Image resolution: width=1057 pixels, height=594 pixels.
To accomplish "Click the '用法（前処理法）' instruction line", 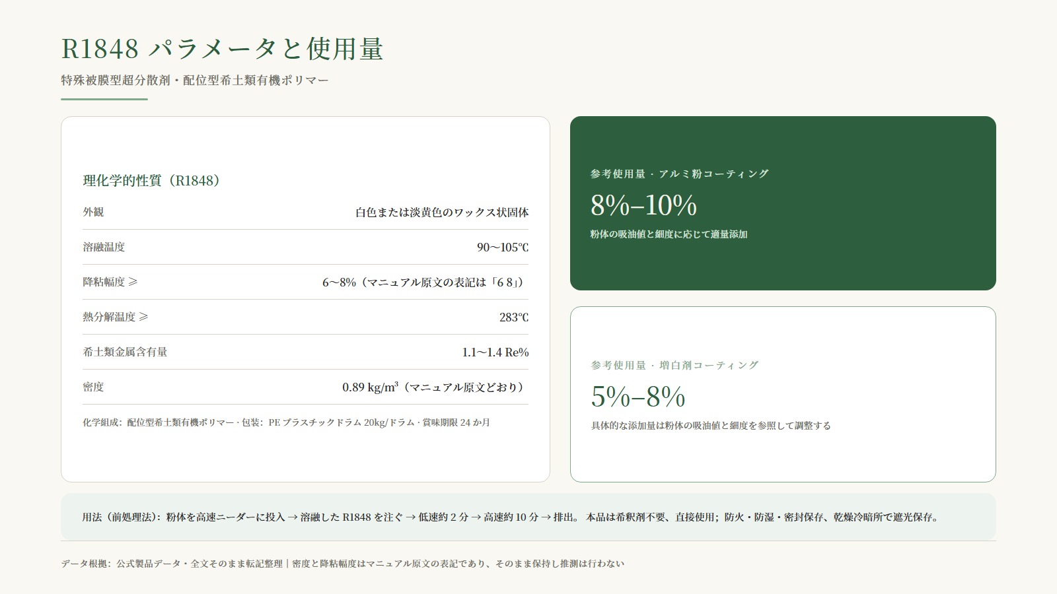I will (x=510, y=517).
